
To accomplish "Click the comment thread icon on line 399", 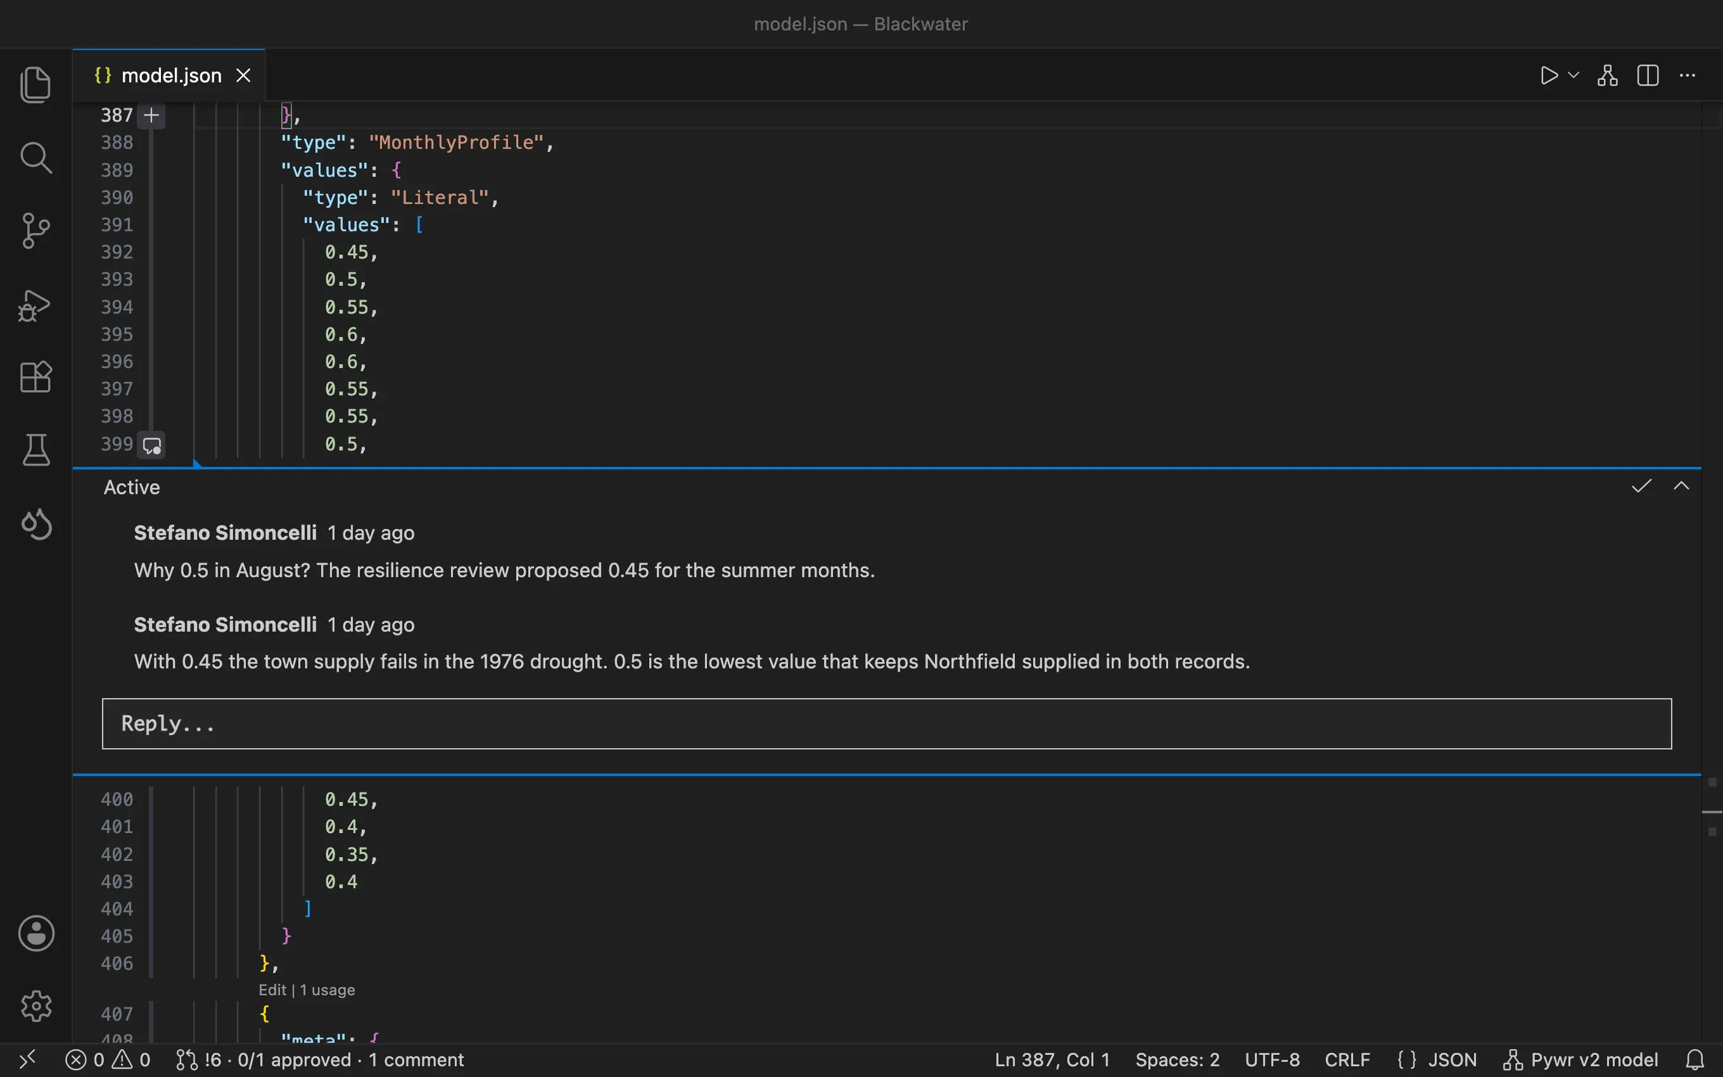I will [x=151, y=445].
